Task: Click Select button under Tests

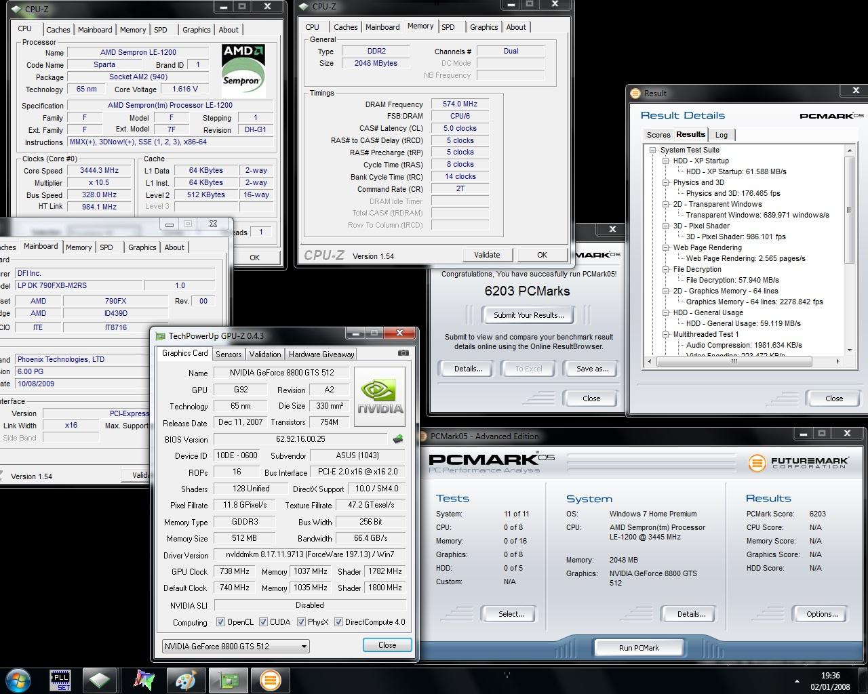Action: (511, 614)
